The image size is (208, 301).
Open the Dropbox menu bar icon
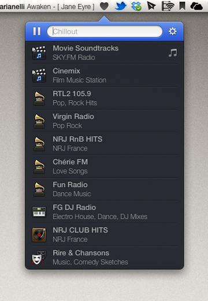[x=136, y=6]
